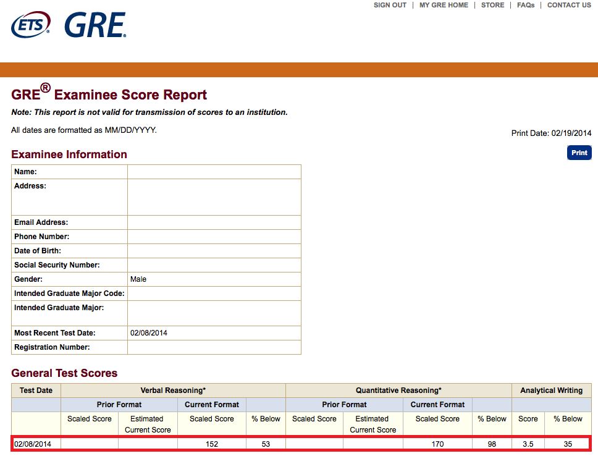Click the 'Social Security Number:' label
598x456 pixels.
[x=57, y=265]
